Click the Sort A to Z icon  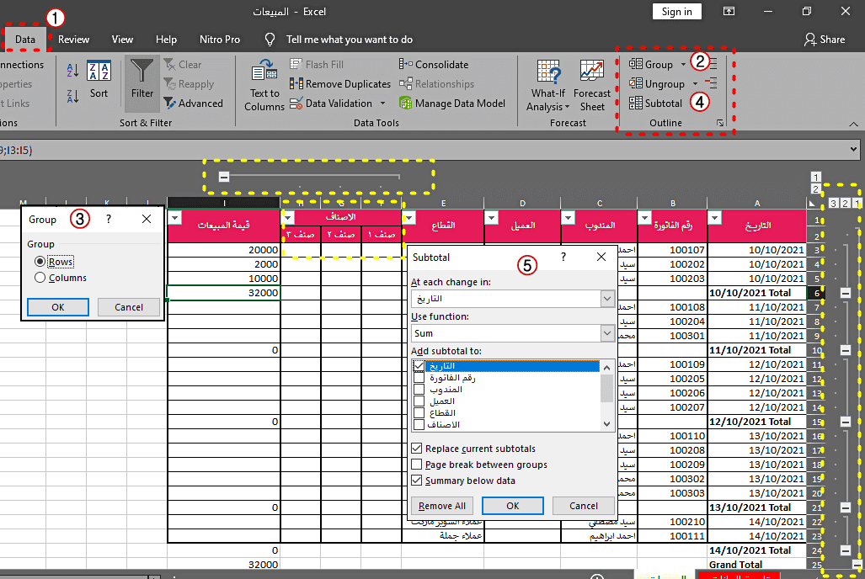[72, 70]
